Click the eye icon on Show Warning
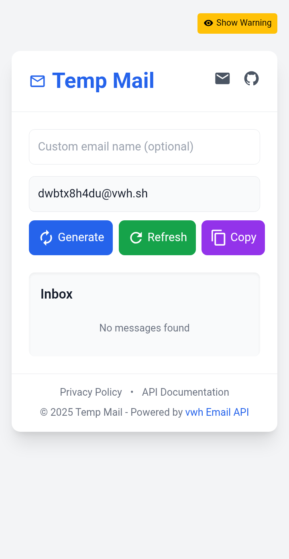 tap(208, 23)
